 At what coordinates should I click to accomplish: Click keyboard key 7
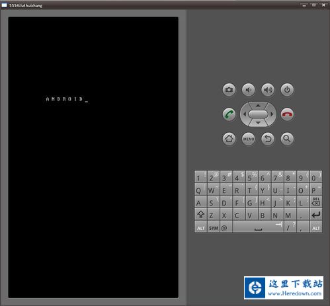coord(277,176)
